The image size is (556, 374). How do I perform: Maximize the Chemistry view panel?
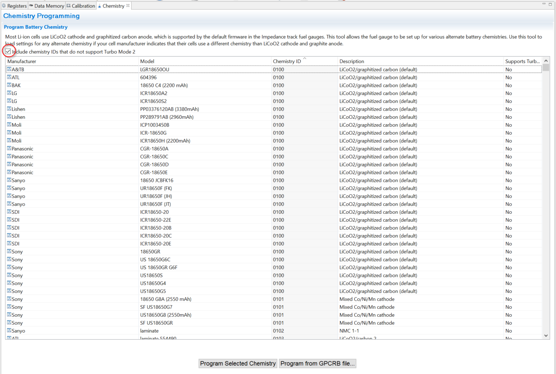pos(550,4)
